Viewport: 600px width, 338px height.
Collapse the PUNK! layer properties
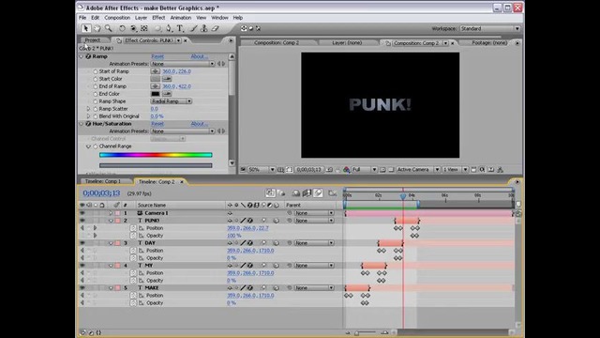coord(111,221)
